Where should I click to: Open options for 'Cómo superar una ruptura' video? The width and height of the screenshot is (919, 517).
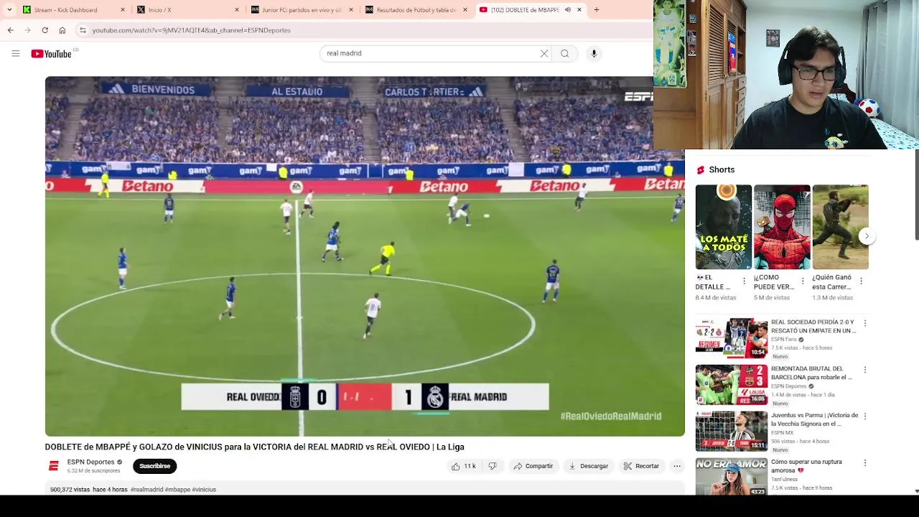coord(865,462)
